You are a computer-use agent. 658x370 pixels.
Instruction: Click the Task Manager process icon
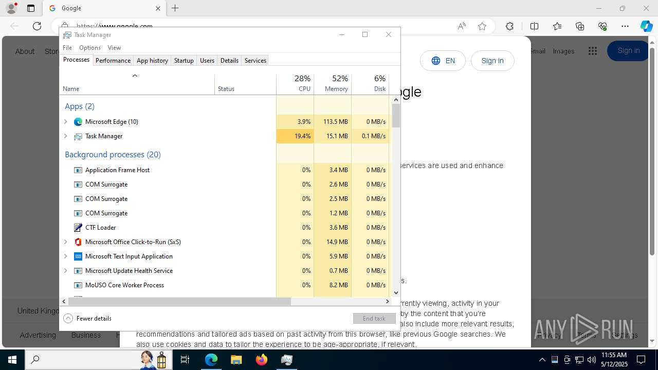78,136
